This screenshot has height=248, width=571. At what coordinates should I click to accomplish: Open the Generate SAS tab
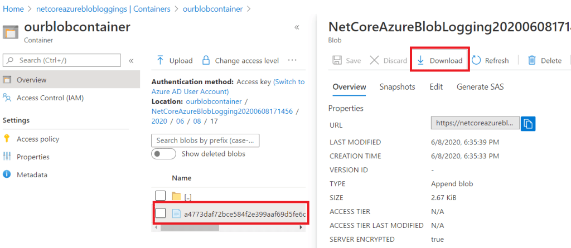tap(480, 87)
